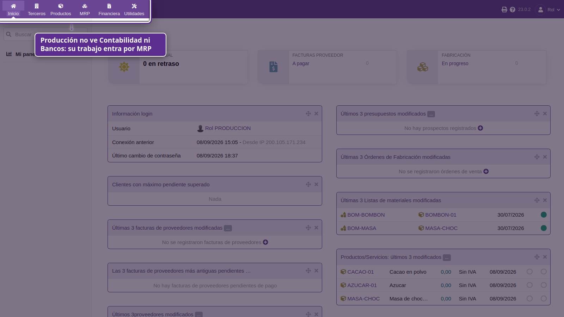Move 'Últimas 3 Listas de materiales' box

(x=537, y=200)
